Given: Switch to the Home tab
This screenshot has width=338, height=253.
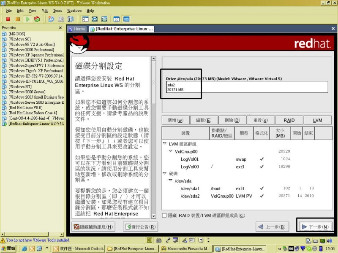Looking at the screenshot, I should [77, 29].
